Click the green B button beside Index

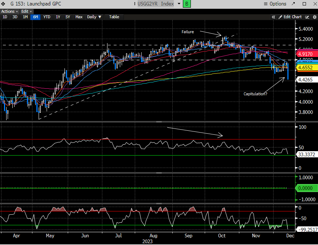click(x=187, y=4)
